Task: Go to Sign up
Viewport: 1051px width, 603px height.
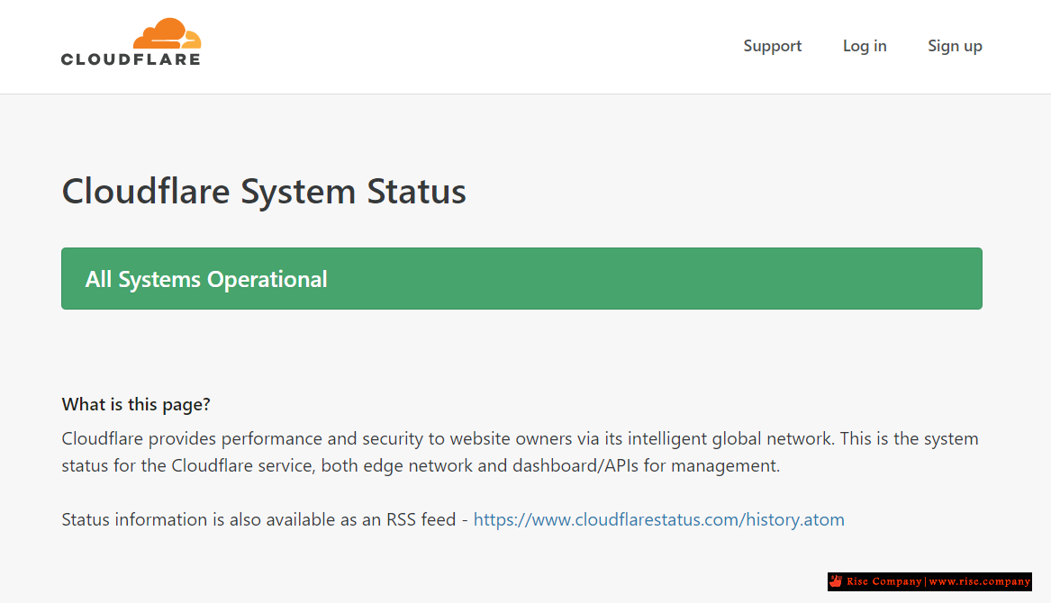Action: point(955,46)
